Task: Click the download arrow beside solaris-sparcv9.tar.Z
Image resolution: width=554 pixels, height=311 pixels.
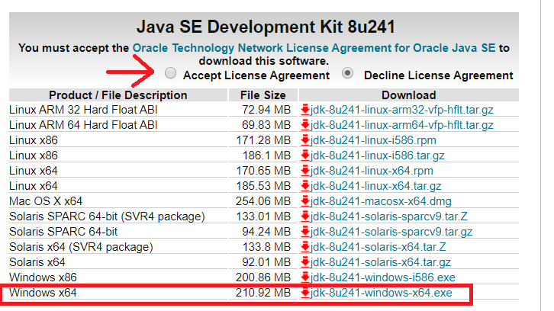Action: 305,216
